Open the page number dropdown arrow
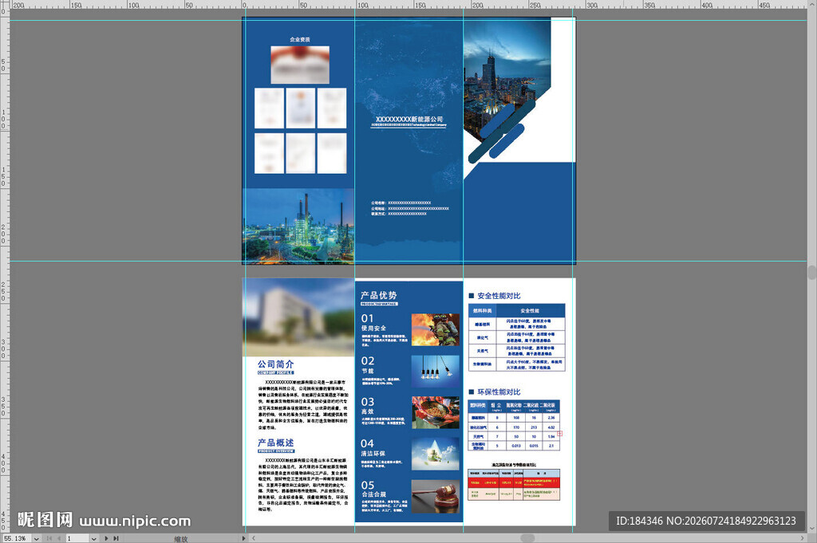 [94, 539]
